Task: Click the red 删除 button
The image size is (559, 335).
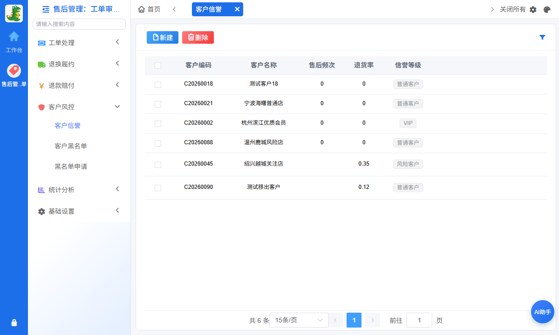Action: click(x=198, y=38)
